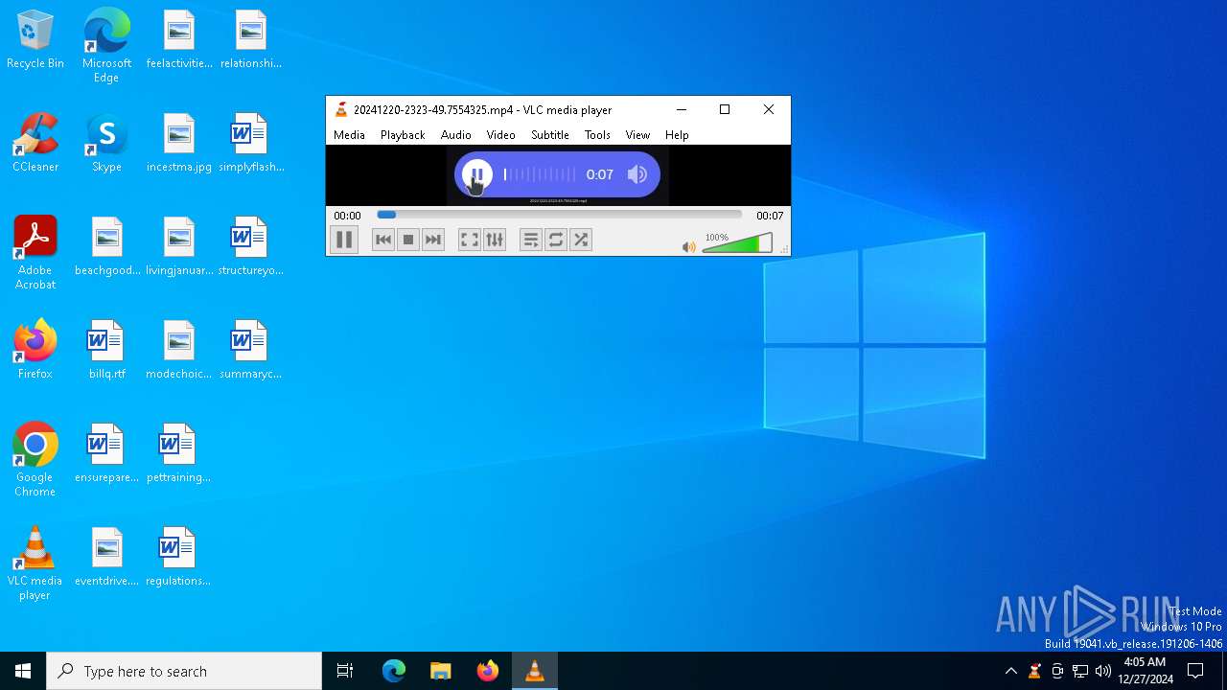Select the Microsoft Edge desktop shortcut
Viewport: 1227px width, 690px height.
pyautogui.click(x=106, y=46)
